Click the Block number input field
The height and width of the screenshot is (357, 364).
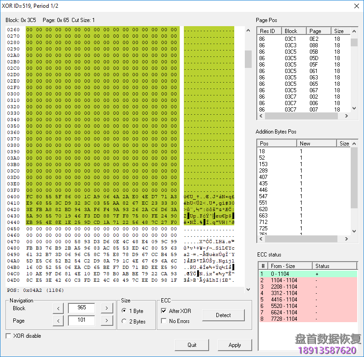[x=82, y=308]
